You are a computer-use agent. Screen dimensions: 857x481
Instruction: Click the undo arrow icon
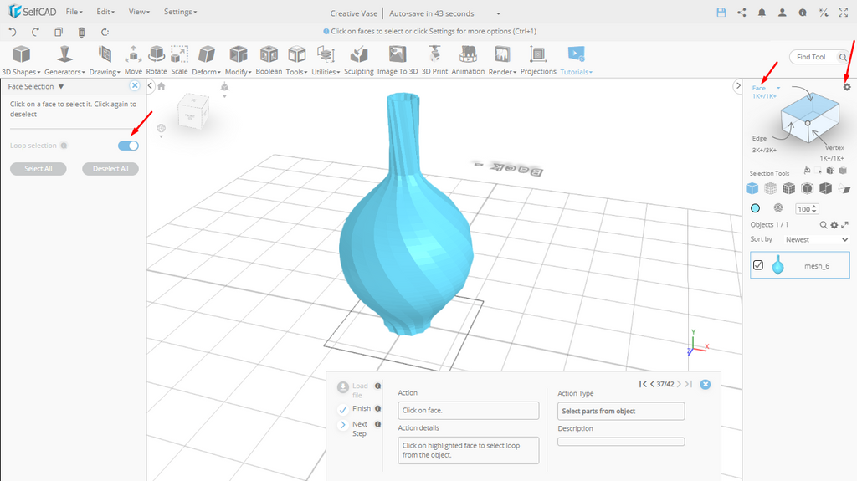[x=13, y=33]
